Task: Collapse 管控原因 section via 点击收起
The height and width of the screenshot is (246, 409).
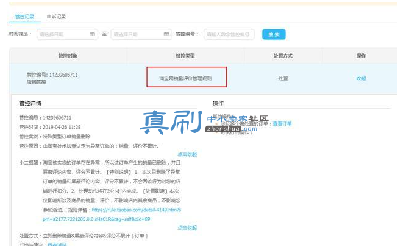Action: pos(187,154)
